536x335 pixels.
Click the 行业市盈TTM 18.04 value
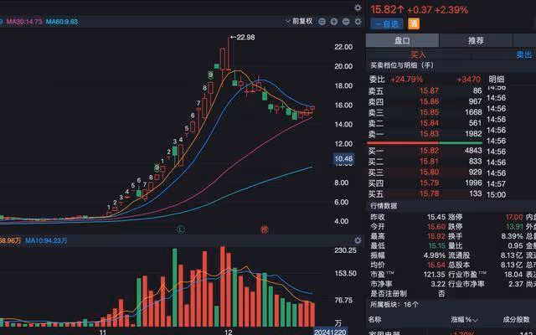coord(513,275)
